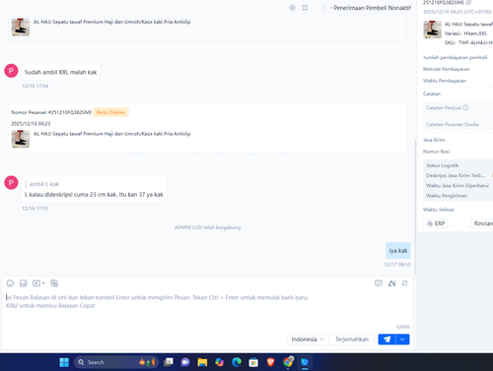Focus the reply message input field

tap(207, 308)
